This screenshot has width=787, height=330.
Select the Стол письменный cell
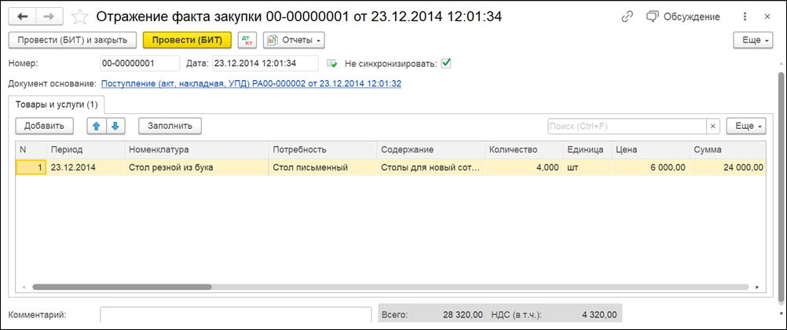pyautogui.click(x=322, y=167)
